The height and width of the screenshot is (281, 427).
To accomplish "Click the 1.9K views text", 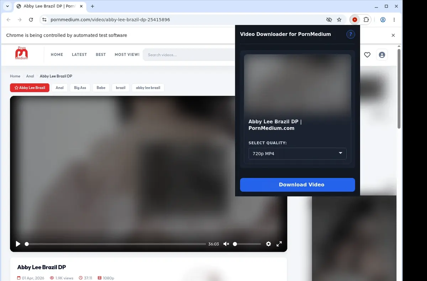I will coord(64,278).
